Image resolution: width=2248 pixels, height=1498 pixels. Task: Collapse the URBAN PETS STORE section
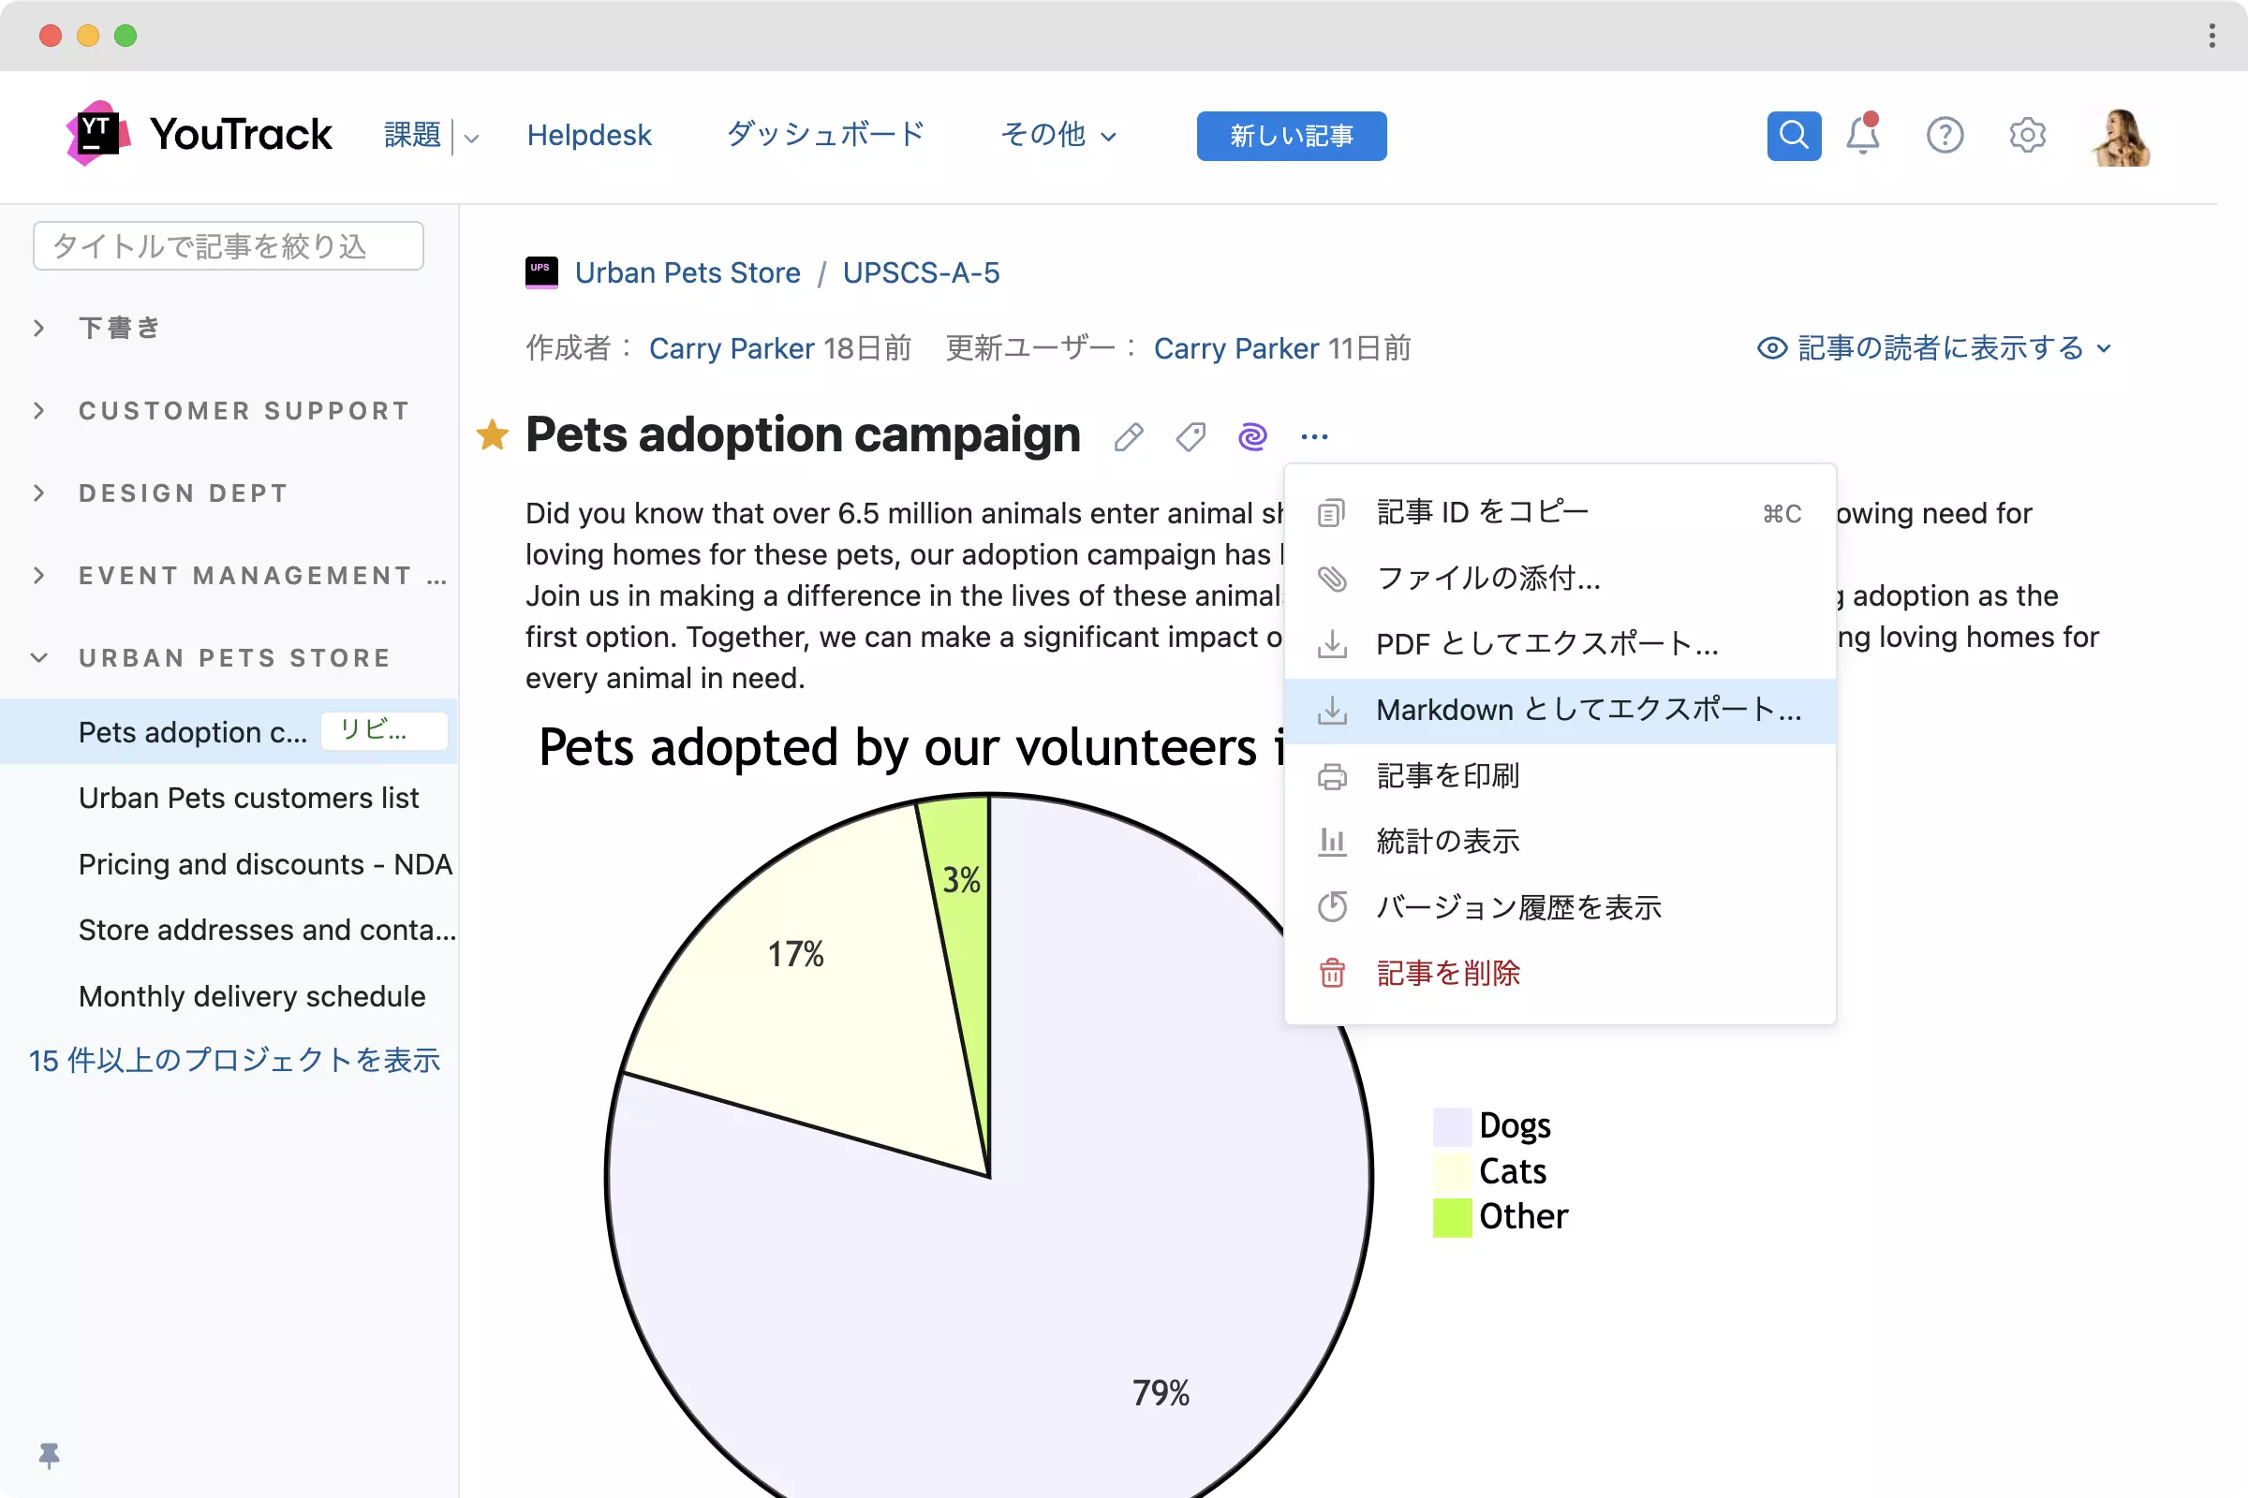[39, 657]
